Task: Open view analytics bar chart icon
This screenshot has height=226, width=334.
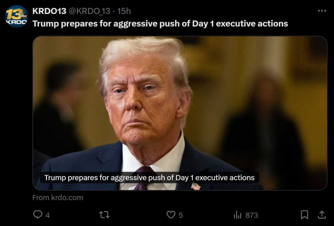Action: click(238, 215)
